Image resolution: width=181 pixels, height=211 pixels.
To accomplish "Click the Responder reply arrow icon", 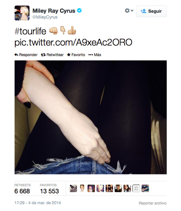I will coord(16,55).
